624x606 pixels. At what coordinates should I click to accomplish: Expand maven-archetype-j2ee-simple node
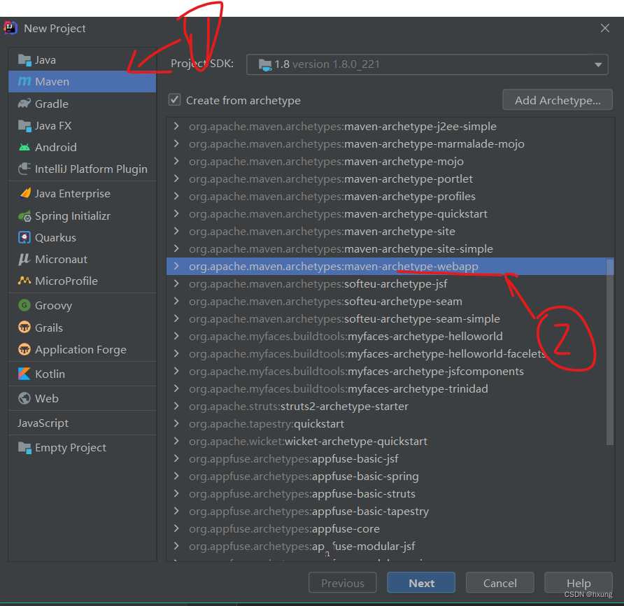click(176, 126)
